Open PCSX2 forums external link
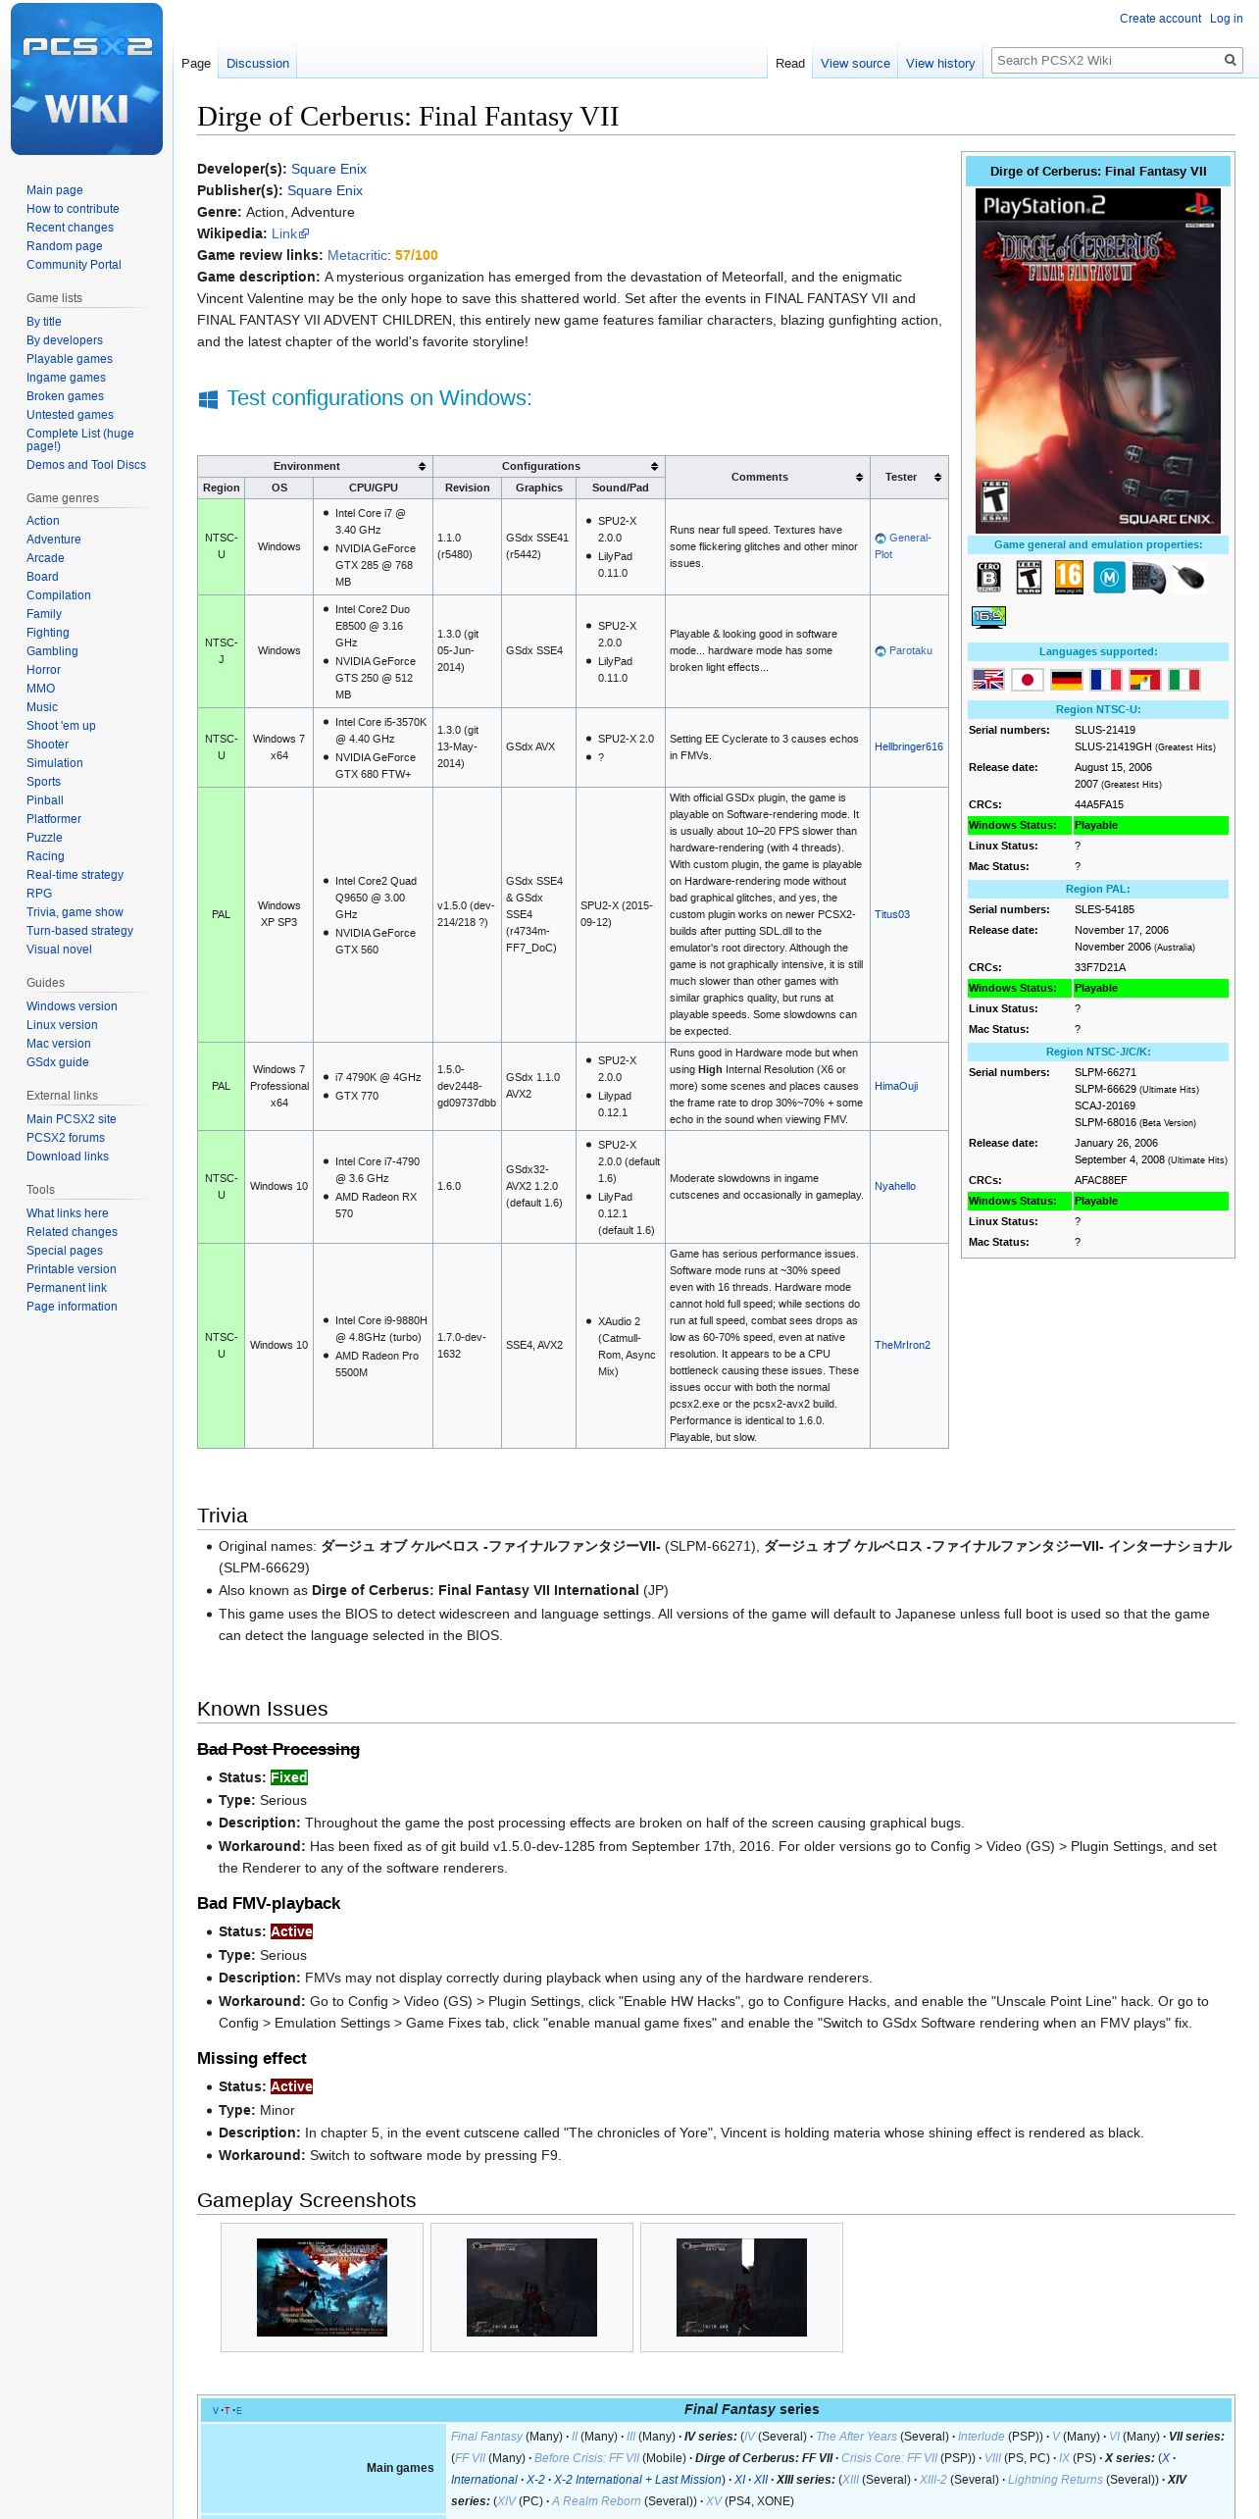Screen dimensions: 1259x2519 click(66, 1138)
